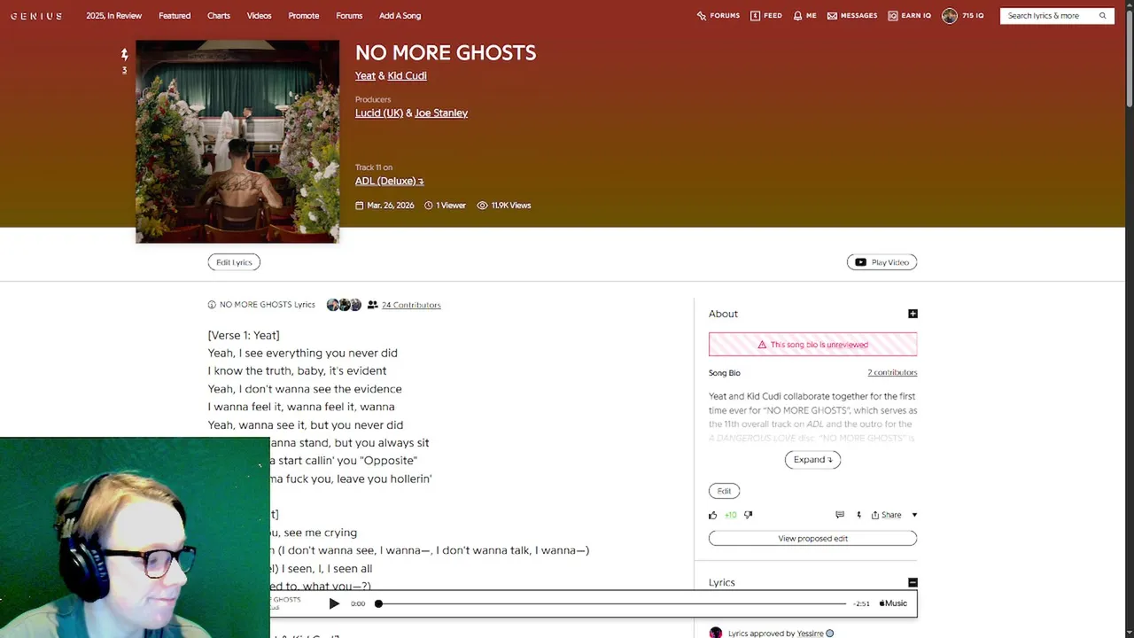Click the info icon beside NO MORE GHOSTS Lyrics
This screenshot has width=1134, height=638.
pyautogui.click(x=212, y=305)
